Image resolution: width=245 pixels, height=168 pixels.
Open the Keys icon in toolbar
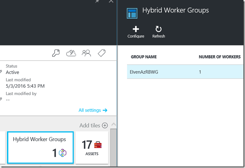56,53
